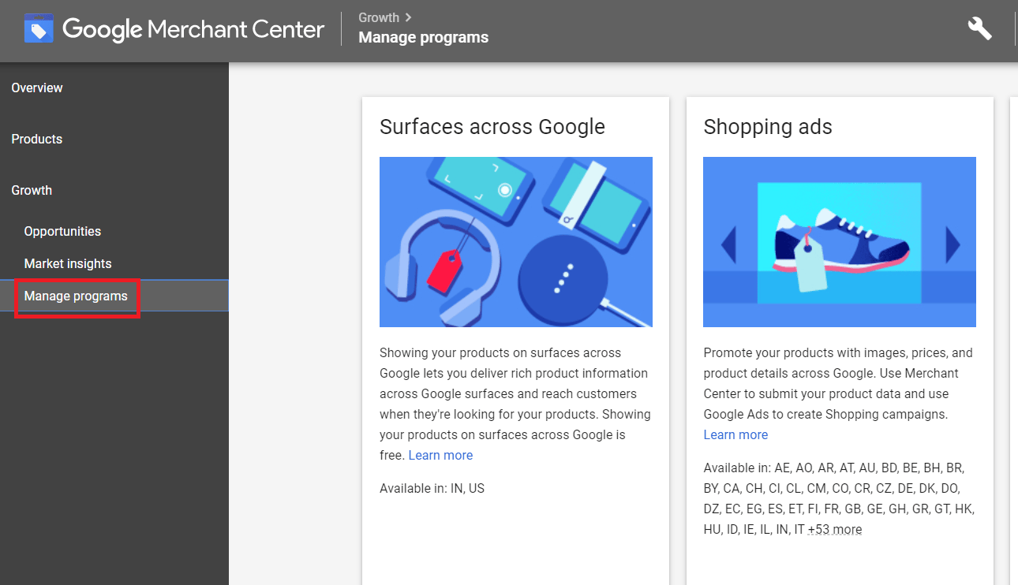Click the Shopping ads card heading
The height and width of the screenshot is (585, 1018).
point(768,127)
